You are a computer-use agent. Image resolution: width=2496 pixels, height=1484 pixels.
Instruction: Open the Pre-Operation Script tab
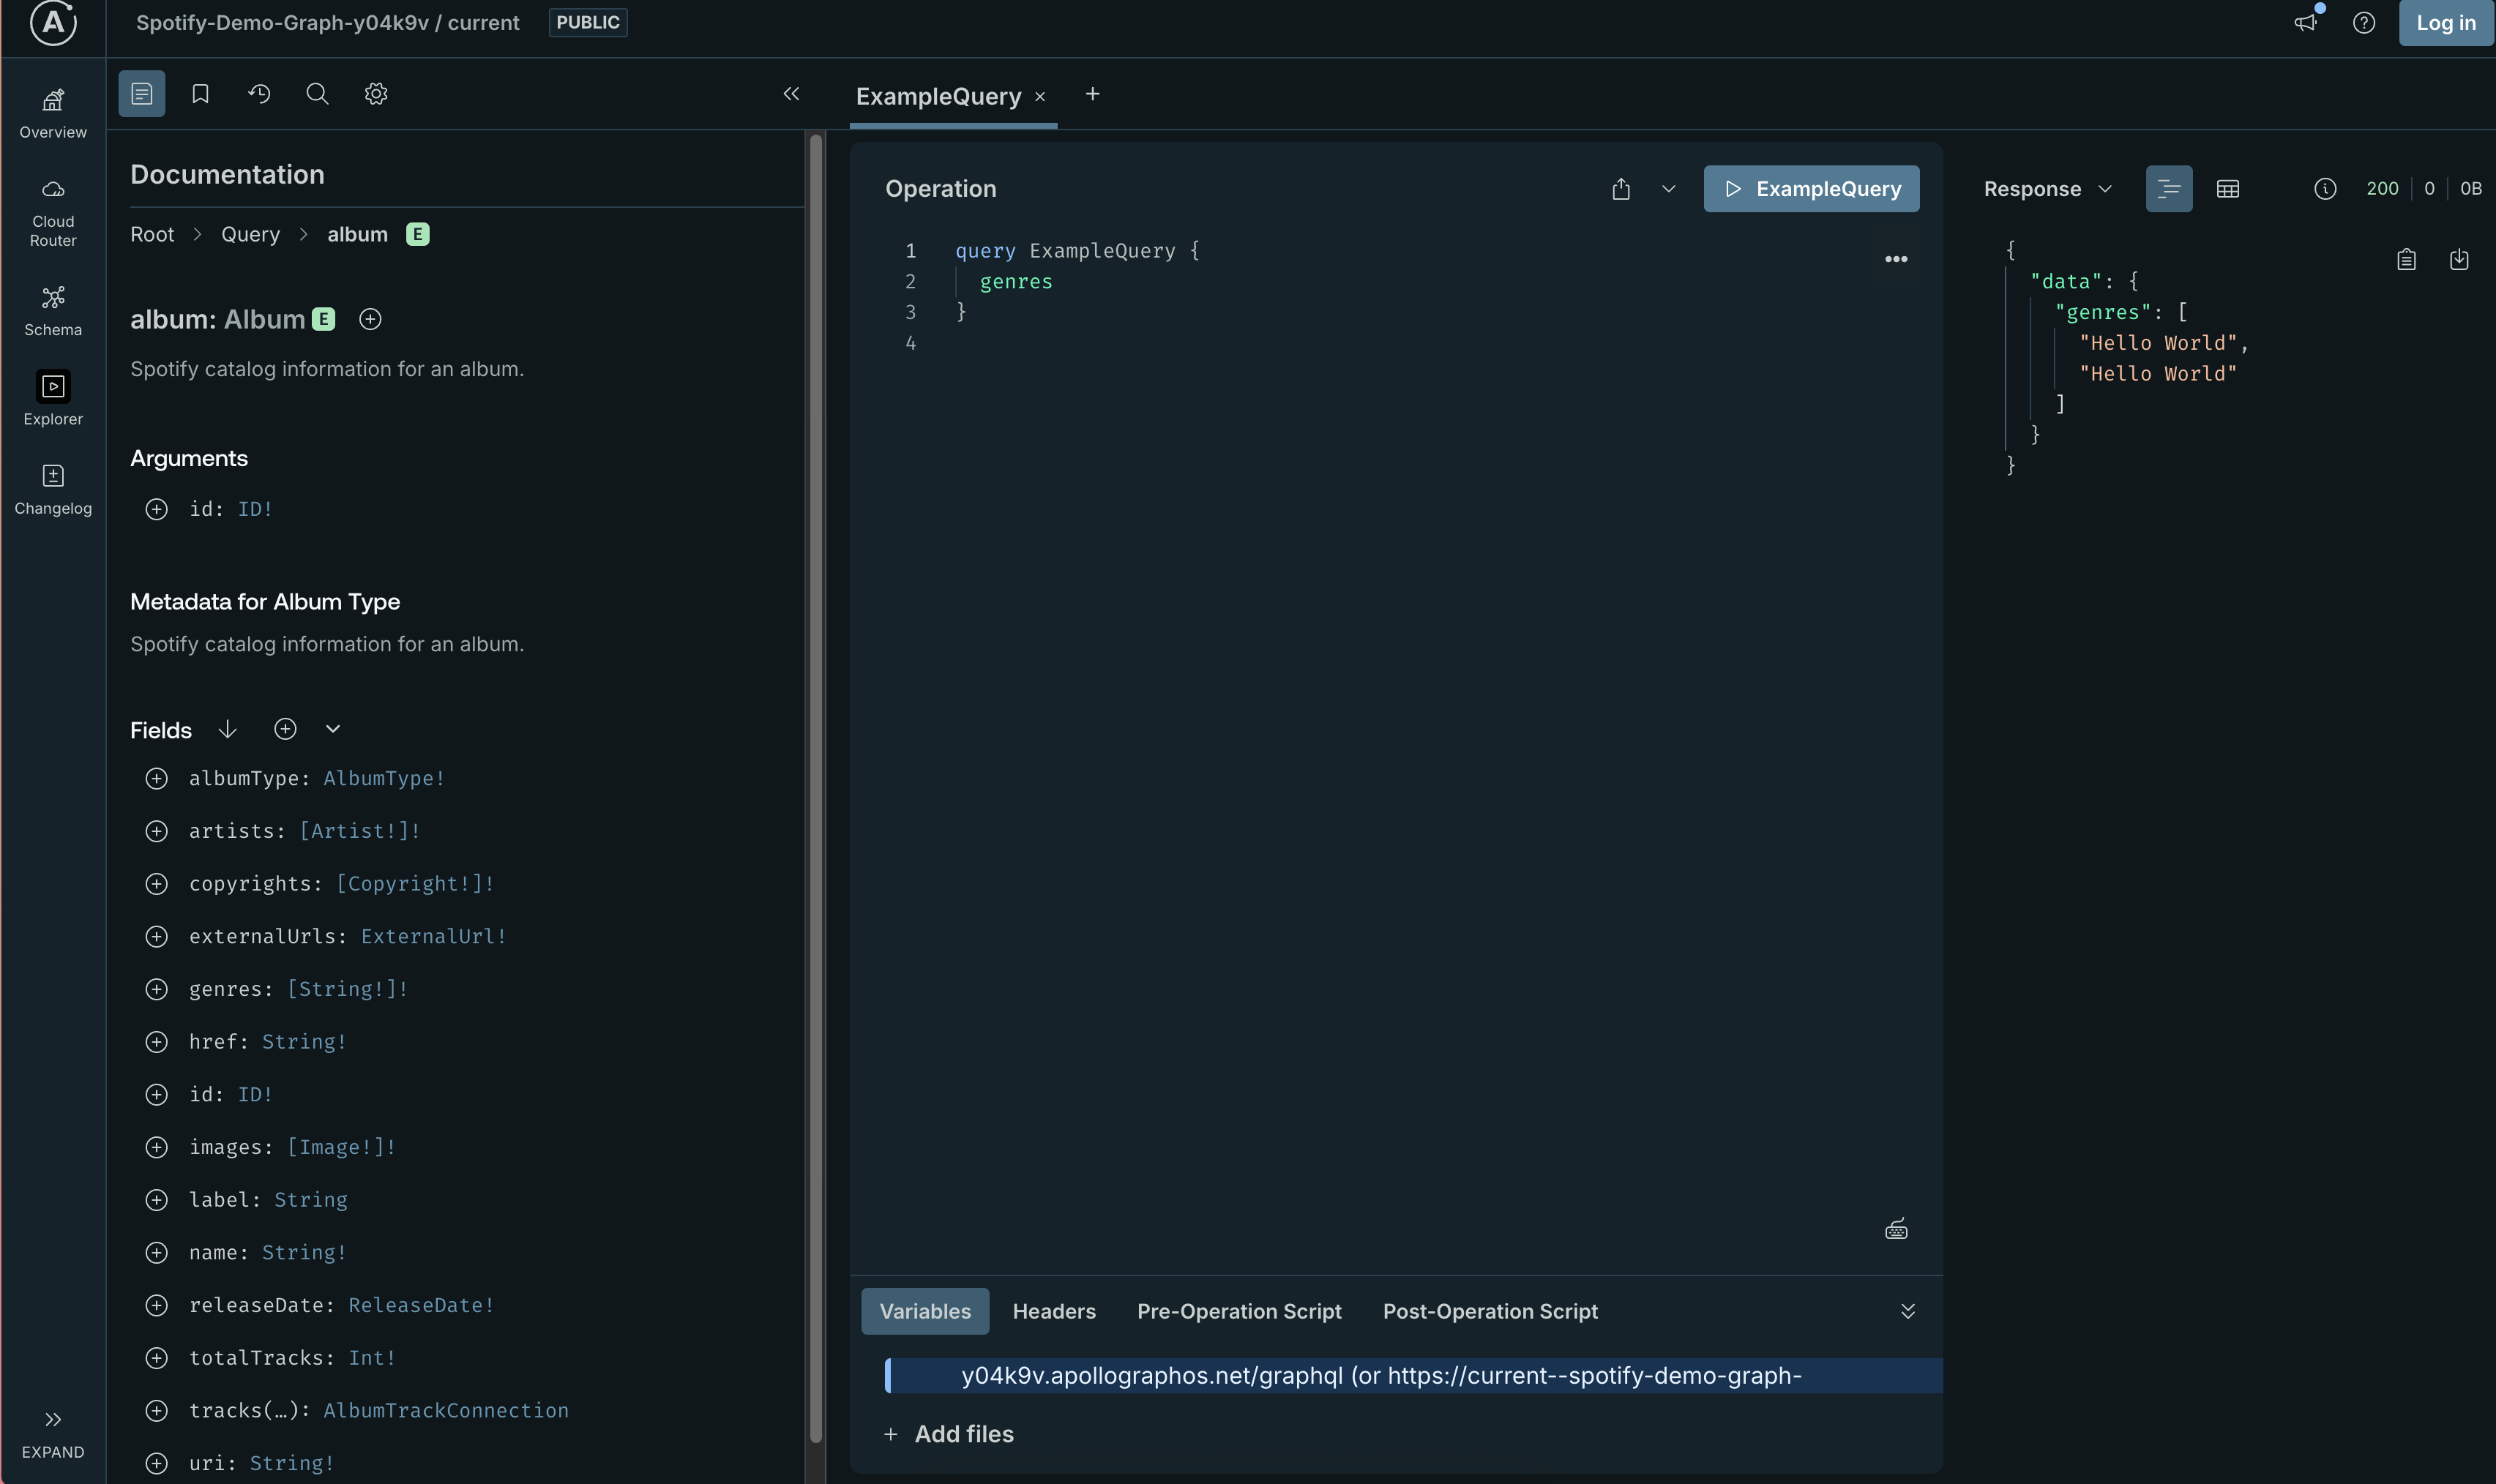coord(1239,1311)
